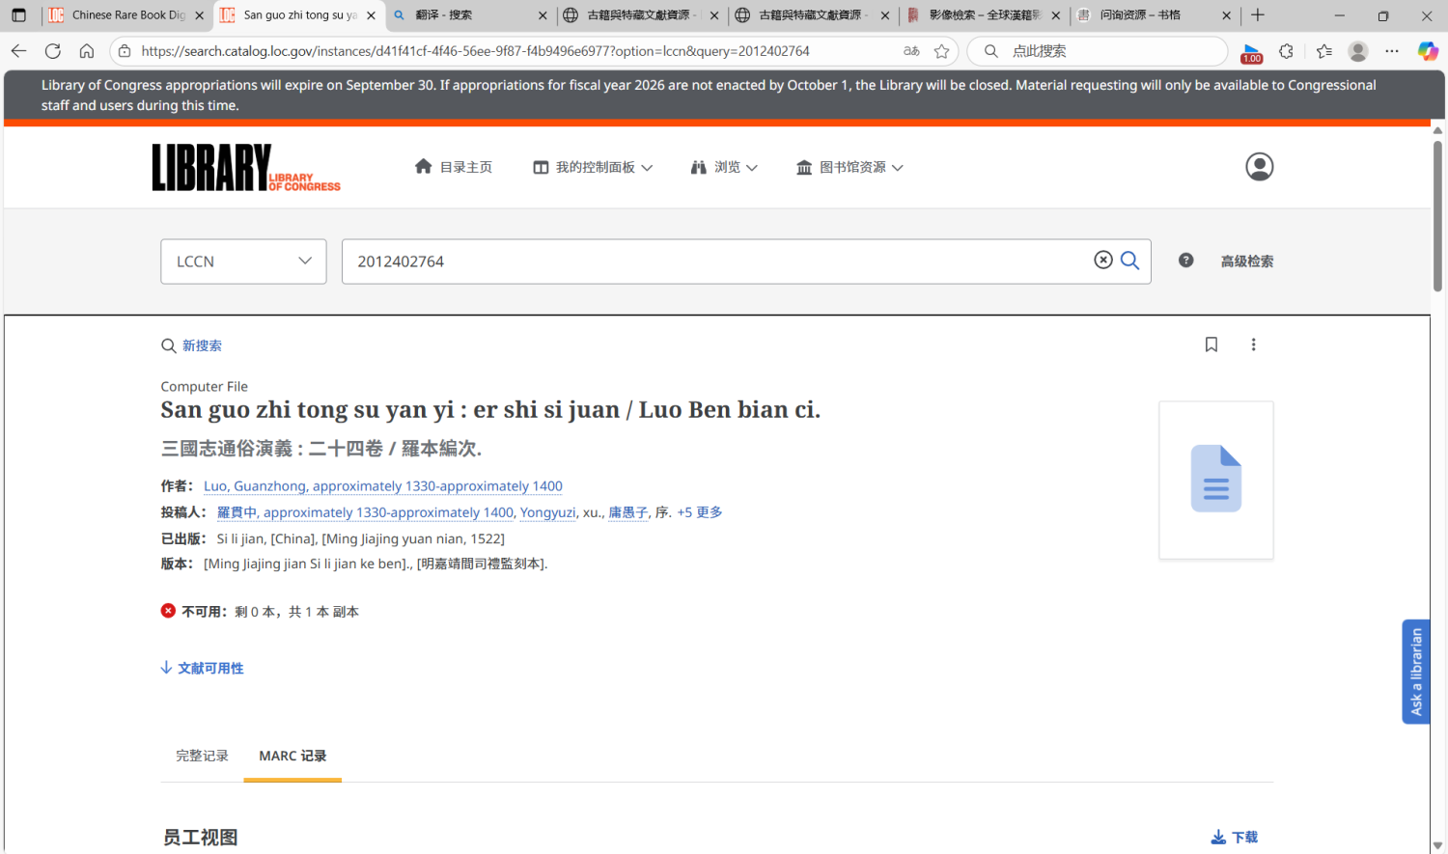This screenshot has height=854, width=1448.
Task: Click the Ask a librarian side button
Action: click(x=1415, y=672)
